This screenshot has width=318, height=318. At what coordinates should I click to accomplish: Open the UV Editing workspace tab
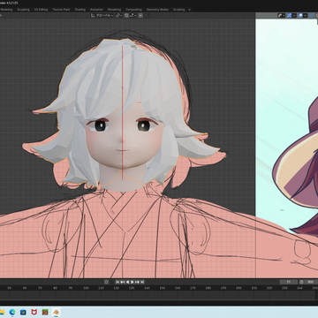41,10
